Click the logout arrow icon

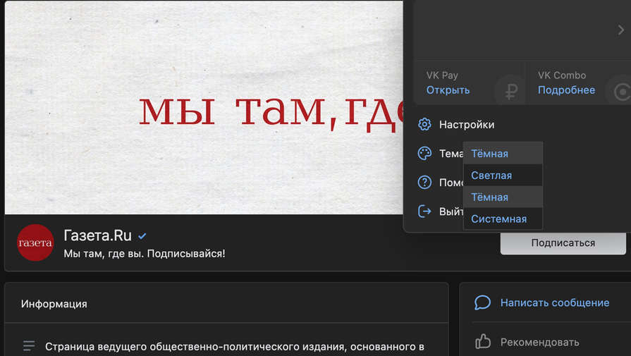424,211
